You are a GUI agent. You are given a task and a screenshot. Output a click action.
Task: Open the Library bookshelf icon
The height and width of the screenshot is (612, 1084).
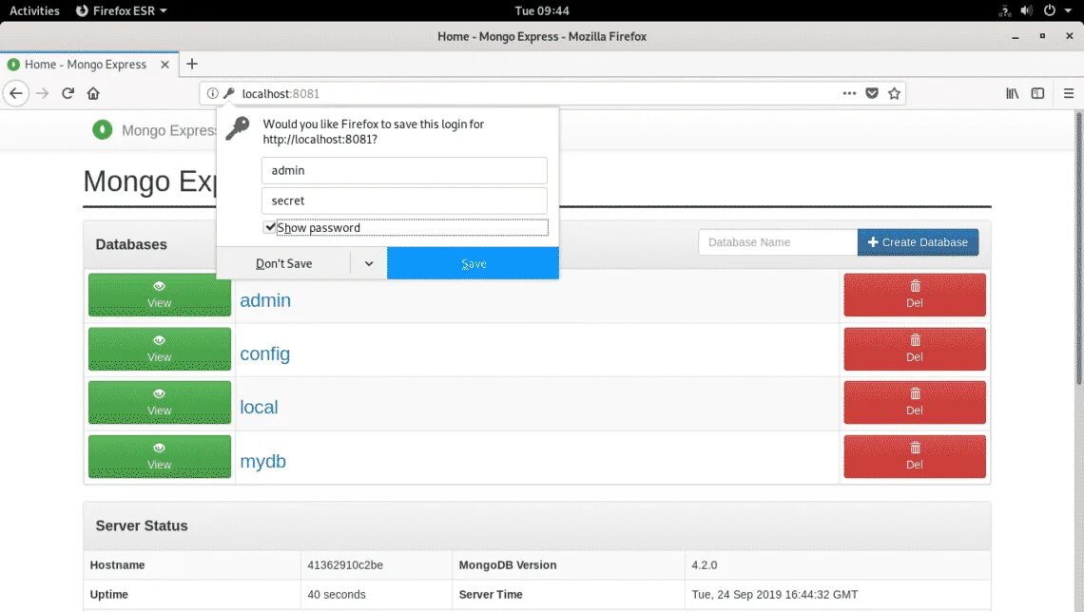tap(1012, 93)
